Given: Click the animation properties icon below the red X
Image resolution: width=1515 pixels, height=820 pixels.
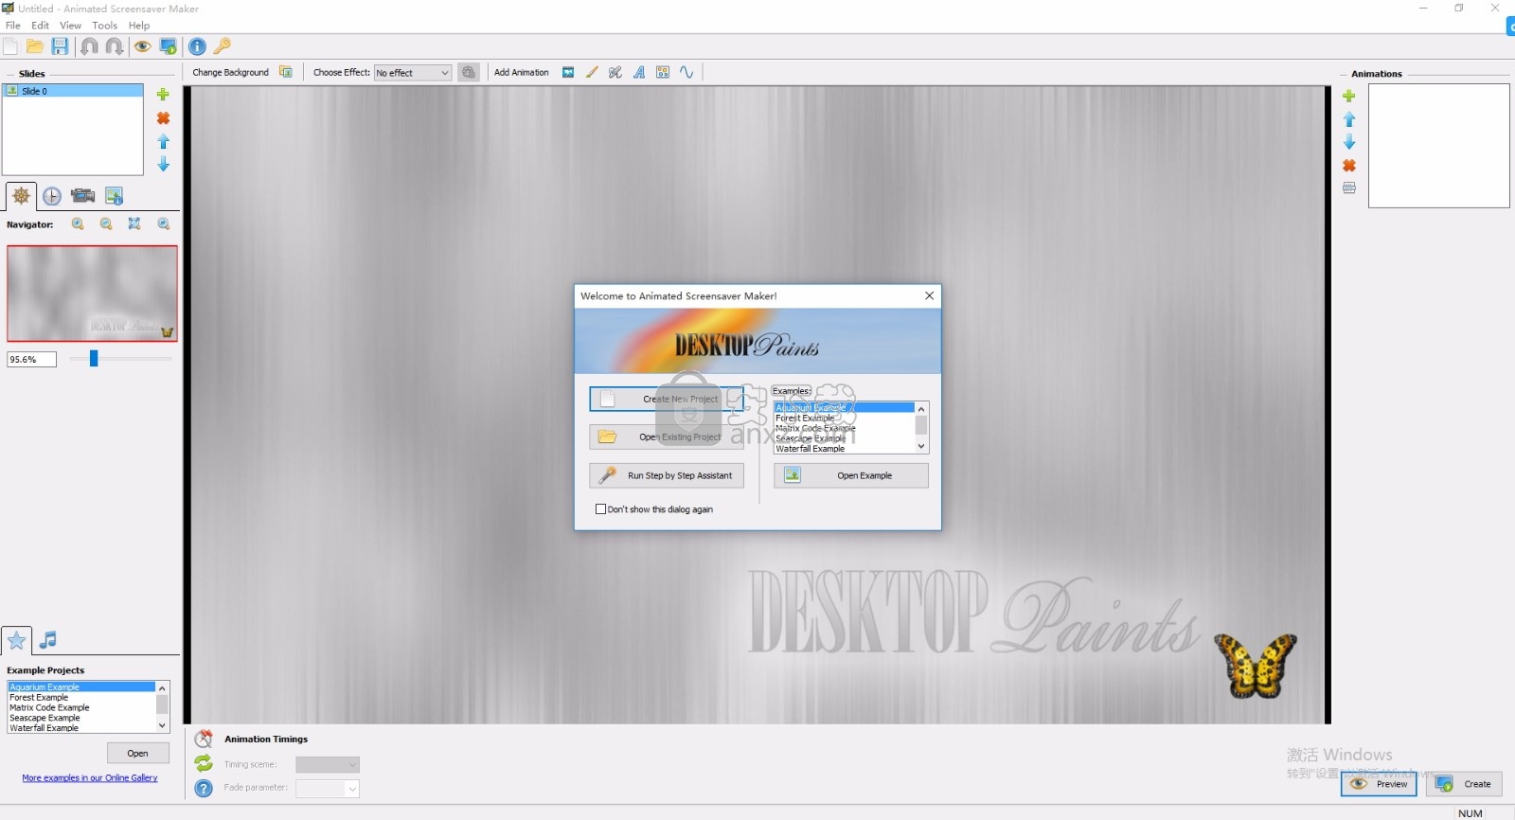Looking at the screenshot, I should (x=1349, y=187).
